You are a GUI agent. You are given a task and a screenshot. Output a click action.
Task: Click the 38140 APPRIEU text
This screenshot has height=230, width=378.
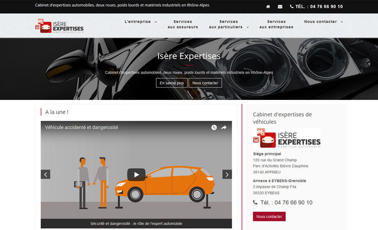tap(266, 172)
